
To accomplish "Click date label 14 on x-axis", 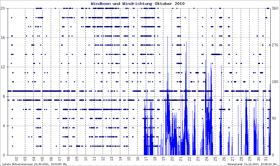I will (120, 159).
